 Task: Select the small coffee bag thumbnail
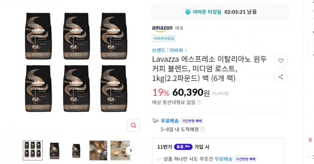tap(76, 150)
